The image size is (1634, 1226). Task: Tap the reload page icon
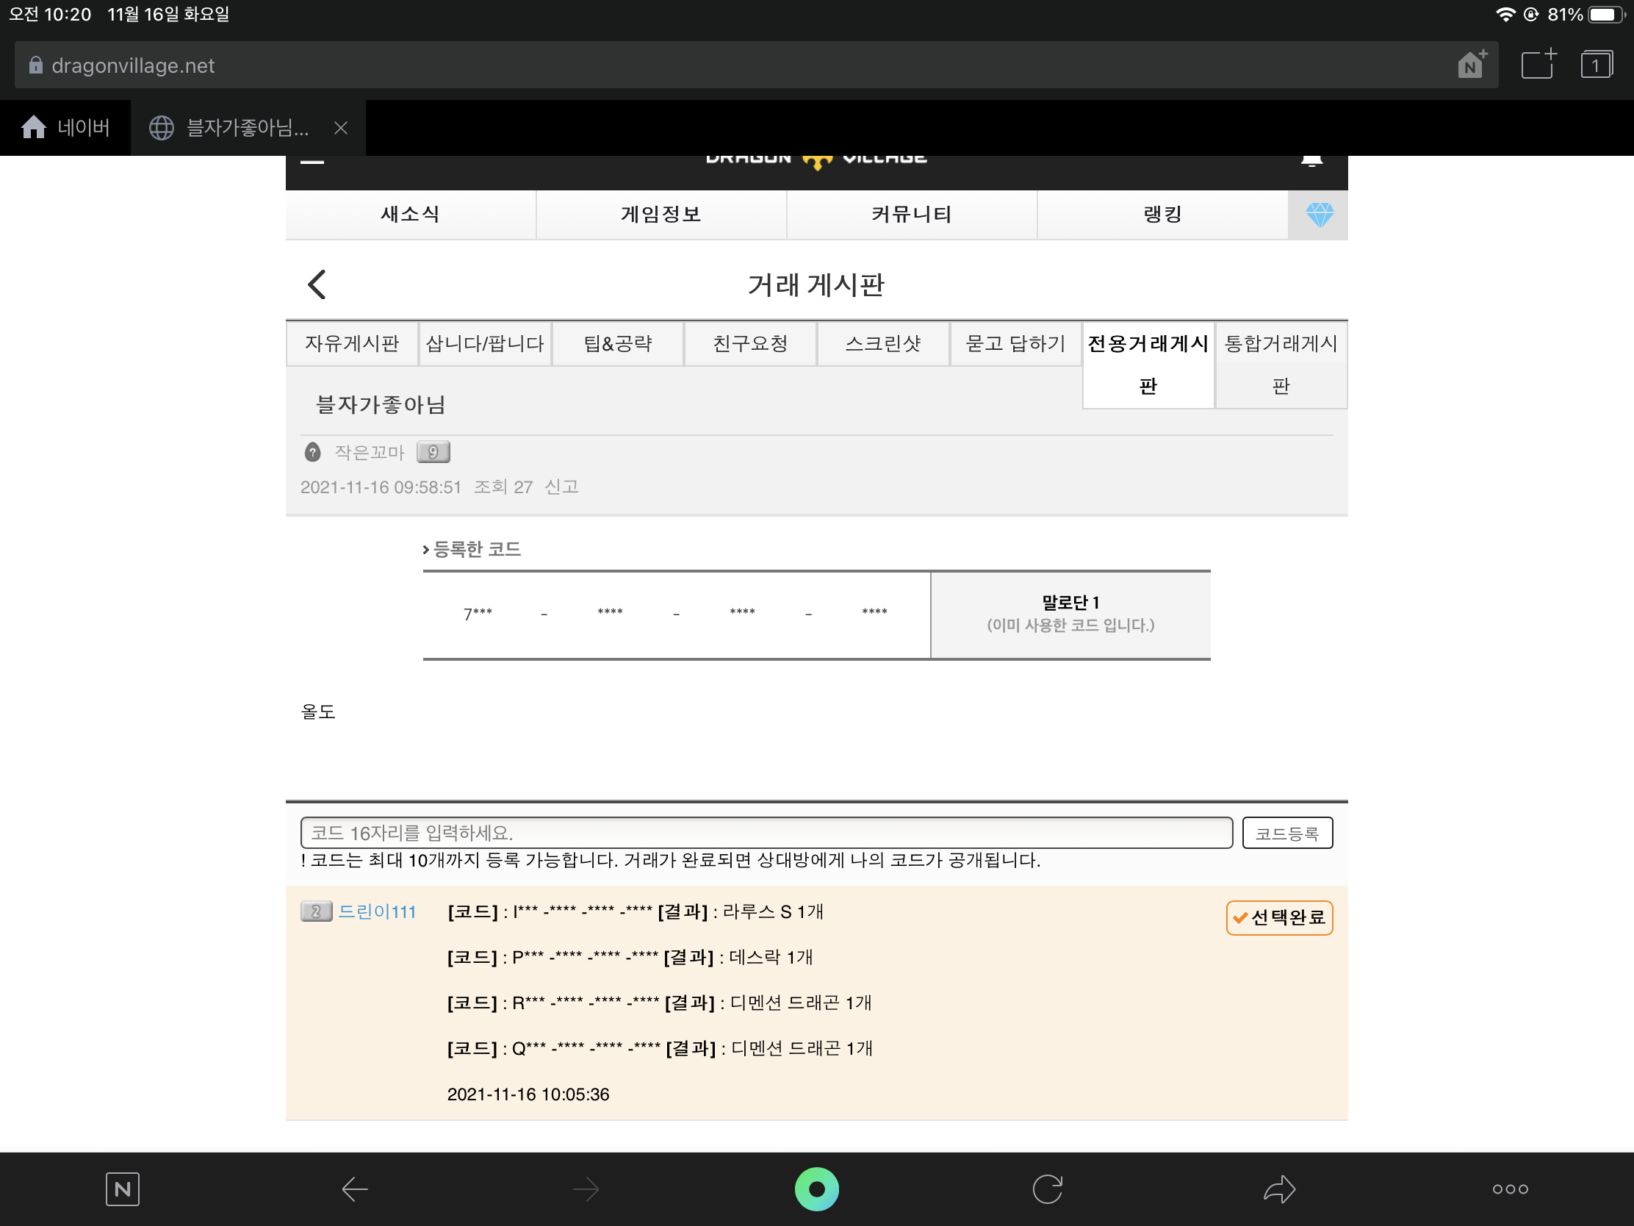coord(1047,1189)
